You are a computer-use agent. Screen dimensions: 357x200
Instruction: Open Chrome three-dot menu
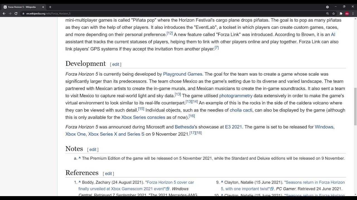(353, 13)
